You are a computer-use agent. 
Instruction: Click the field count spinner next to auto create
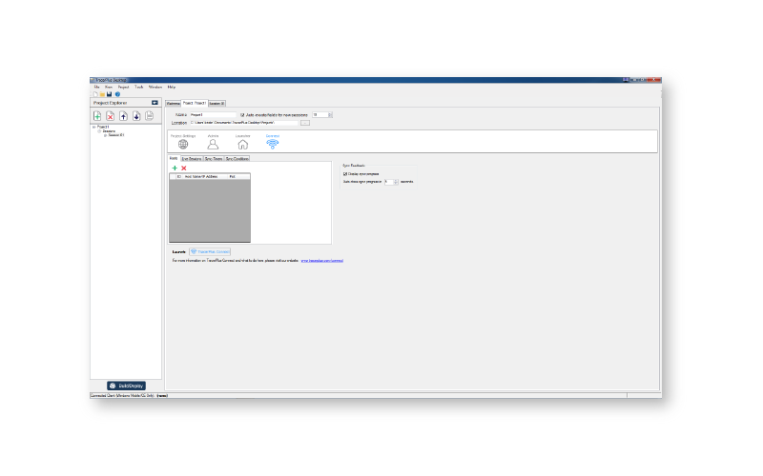tap(322, 114)
